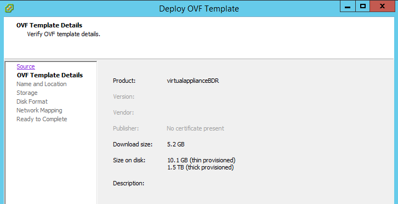Open the Network Mapping step
The image size is (398, 204).
[39, 110]
